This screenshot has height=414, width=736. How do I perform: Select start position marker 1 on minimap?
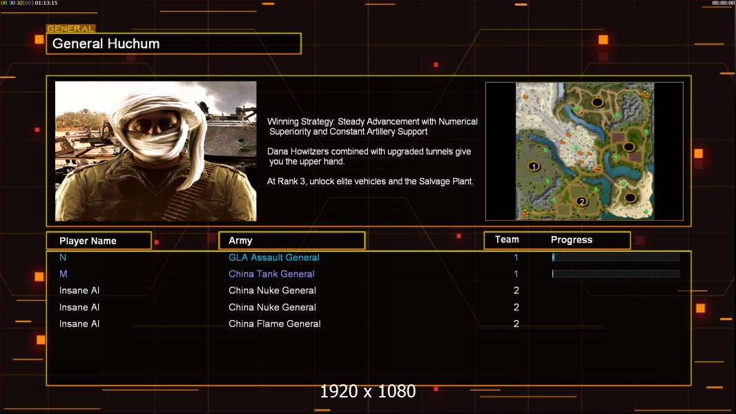tap(534, 166)
